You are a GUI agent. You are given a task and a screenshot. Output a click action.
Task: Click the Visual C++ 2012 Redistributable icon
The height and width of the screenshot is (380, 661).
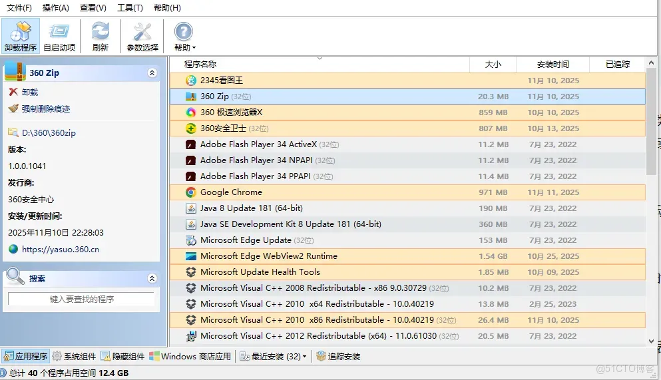click(x=191, y=336)
